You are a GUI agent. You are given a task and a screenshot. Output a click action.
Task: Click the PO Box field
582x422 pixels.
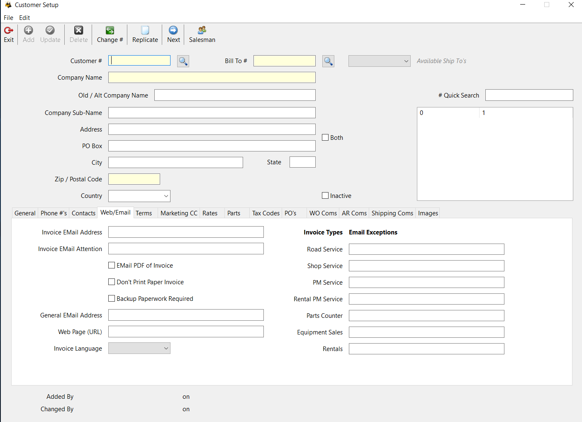point(212,146)
